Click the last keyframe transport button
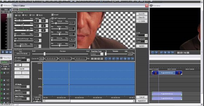 (x=133, y=59)
